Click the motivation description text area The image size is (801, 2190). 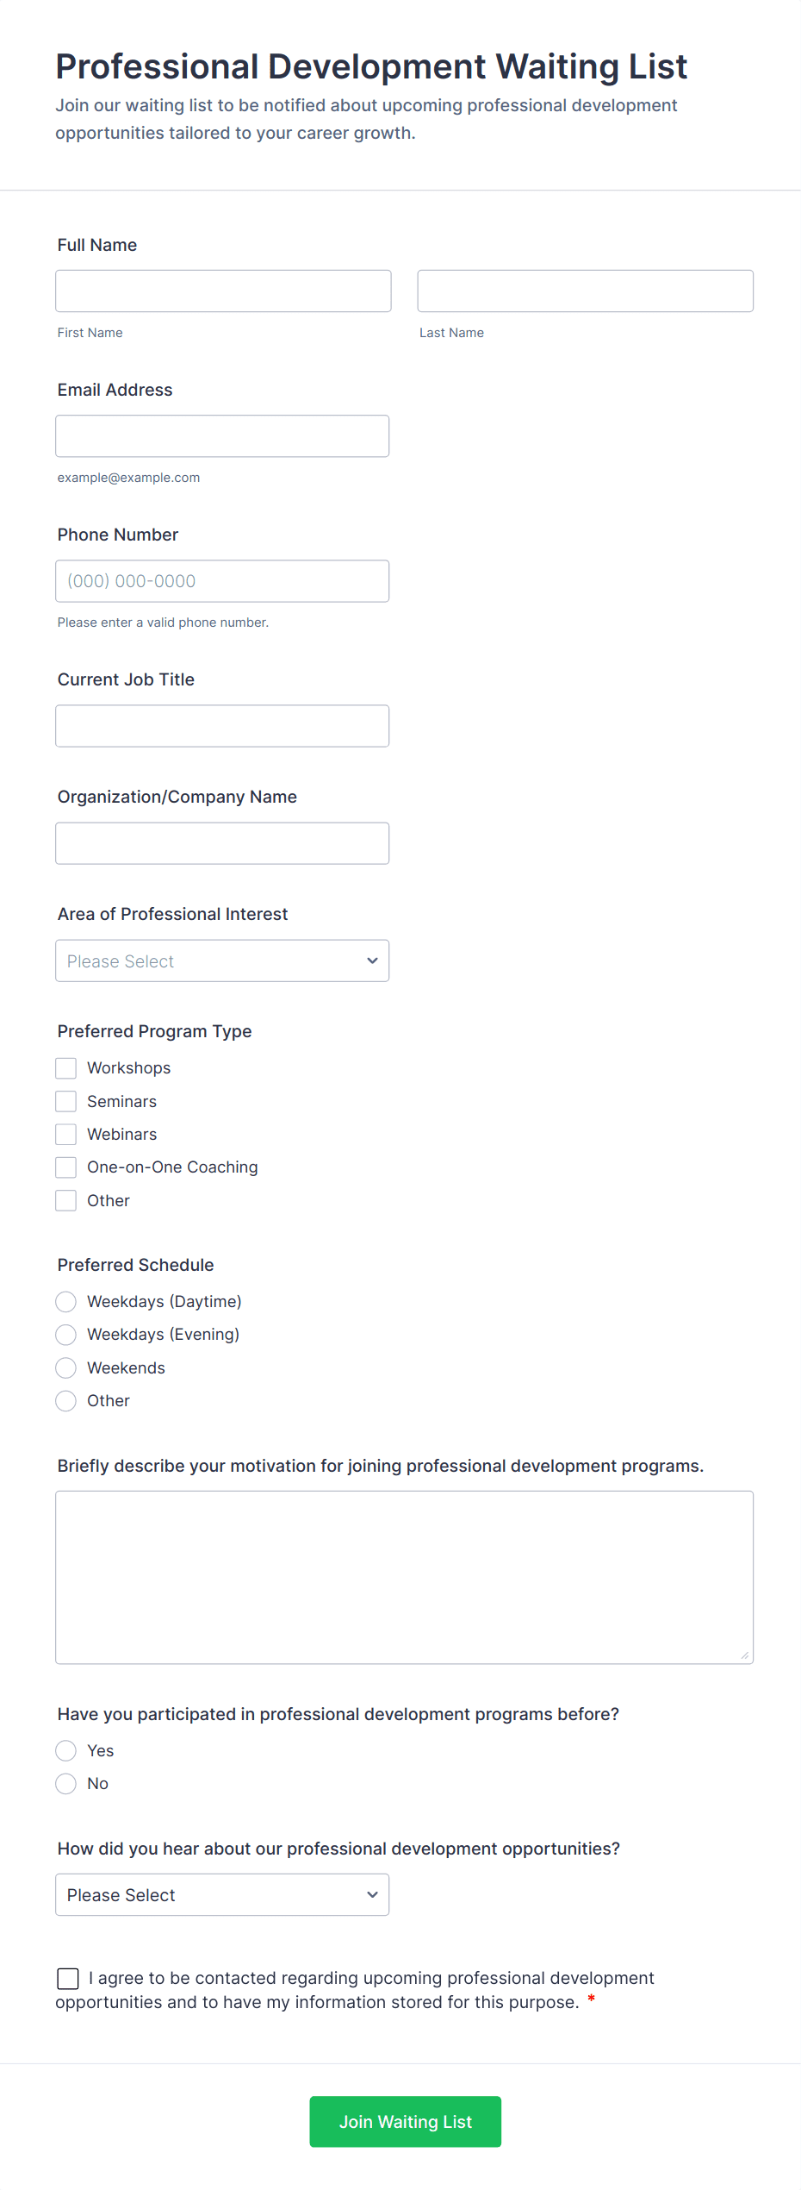(x=404, y=1576)
